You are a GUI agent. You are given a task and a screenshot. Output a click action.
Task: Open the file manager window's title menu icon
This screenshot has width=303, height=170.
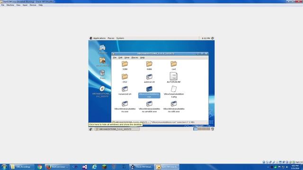click(x=114, y=54)
